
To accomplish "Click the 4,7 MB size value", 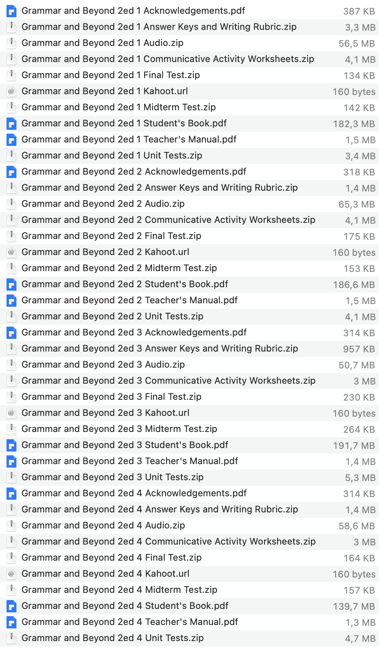I will pos(360,639).
